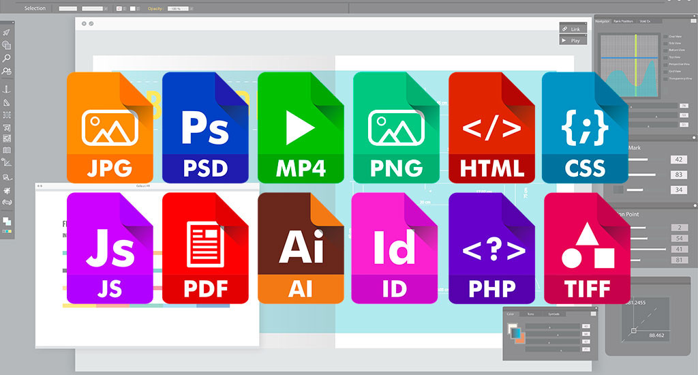Screen dimensions: 698x375
Task: Check the Grid View option
Action: (665, 72)
